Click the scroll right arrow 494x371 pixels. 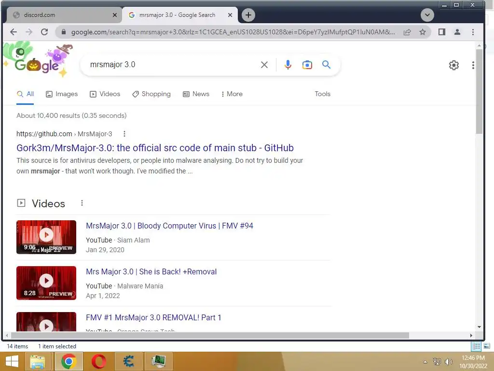[x=471, y=336]
